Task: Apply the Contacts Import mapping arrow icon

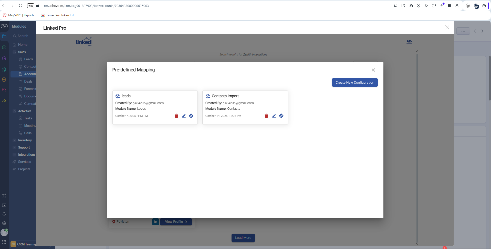Action: click(281, 116)
